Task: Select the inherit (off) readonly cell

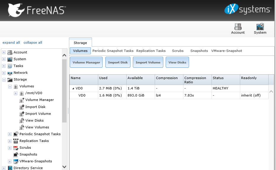Action: [x=254, y=95]
